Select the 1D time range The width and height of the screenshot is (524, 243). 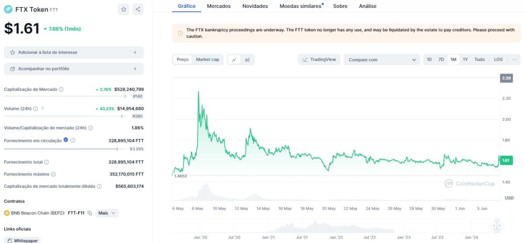(x=429, y=60)
